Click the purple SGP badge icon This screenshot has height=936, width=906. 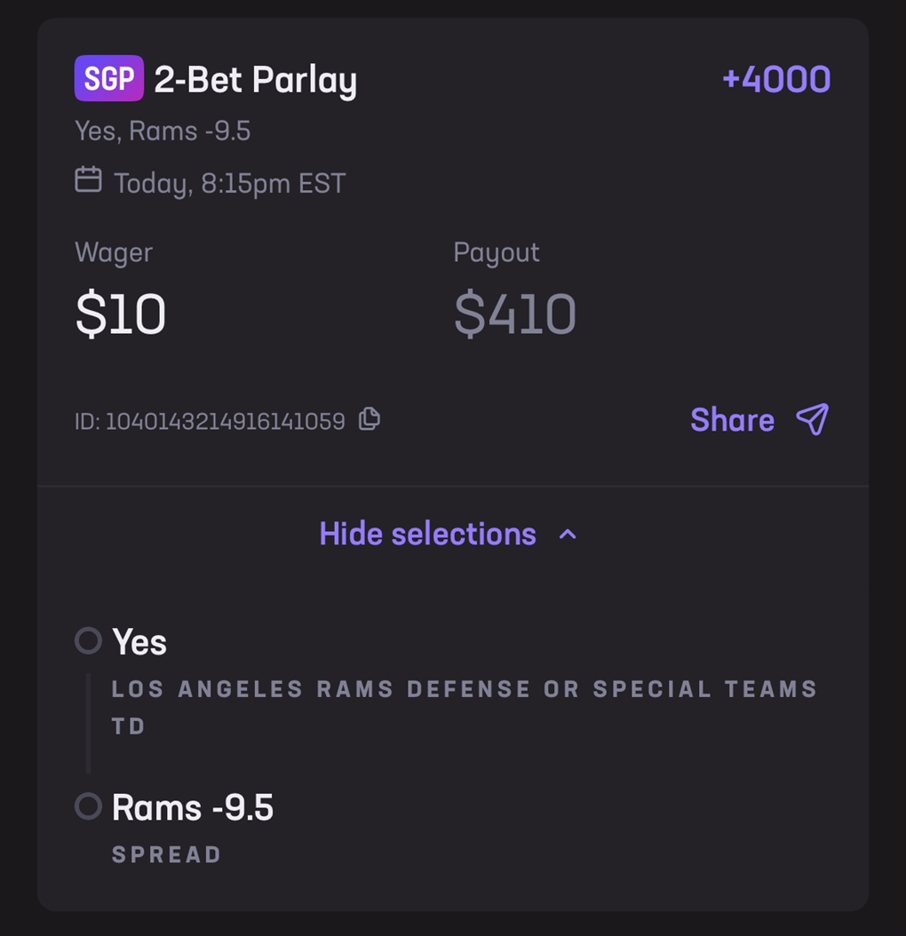(x=109, y=78)
